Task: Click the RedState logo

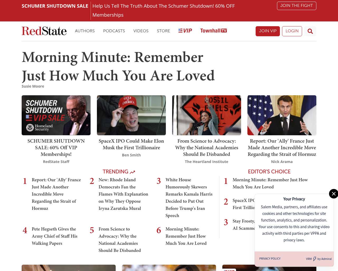Action: point(44,31)
